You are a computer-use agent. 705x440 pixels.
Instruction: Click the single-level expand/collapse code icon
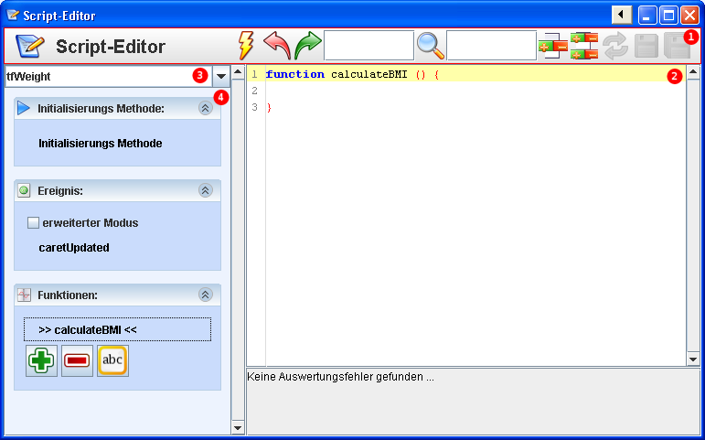click(553, 46)
